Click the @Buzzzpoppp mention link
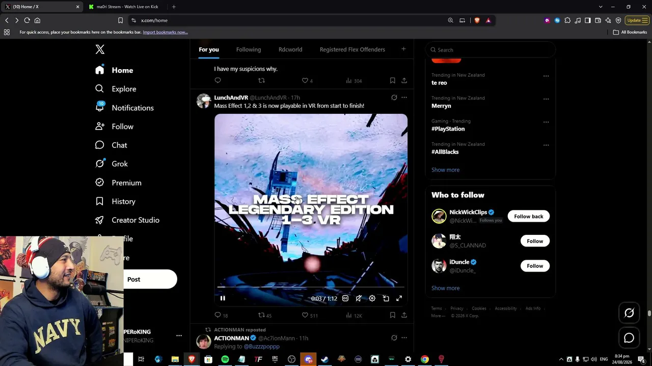652x366 pixels. [261, 347]
